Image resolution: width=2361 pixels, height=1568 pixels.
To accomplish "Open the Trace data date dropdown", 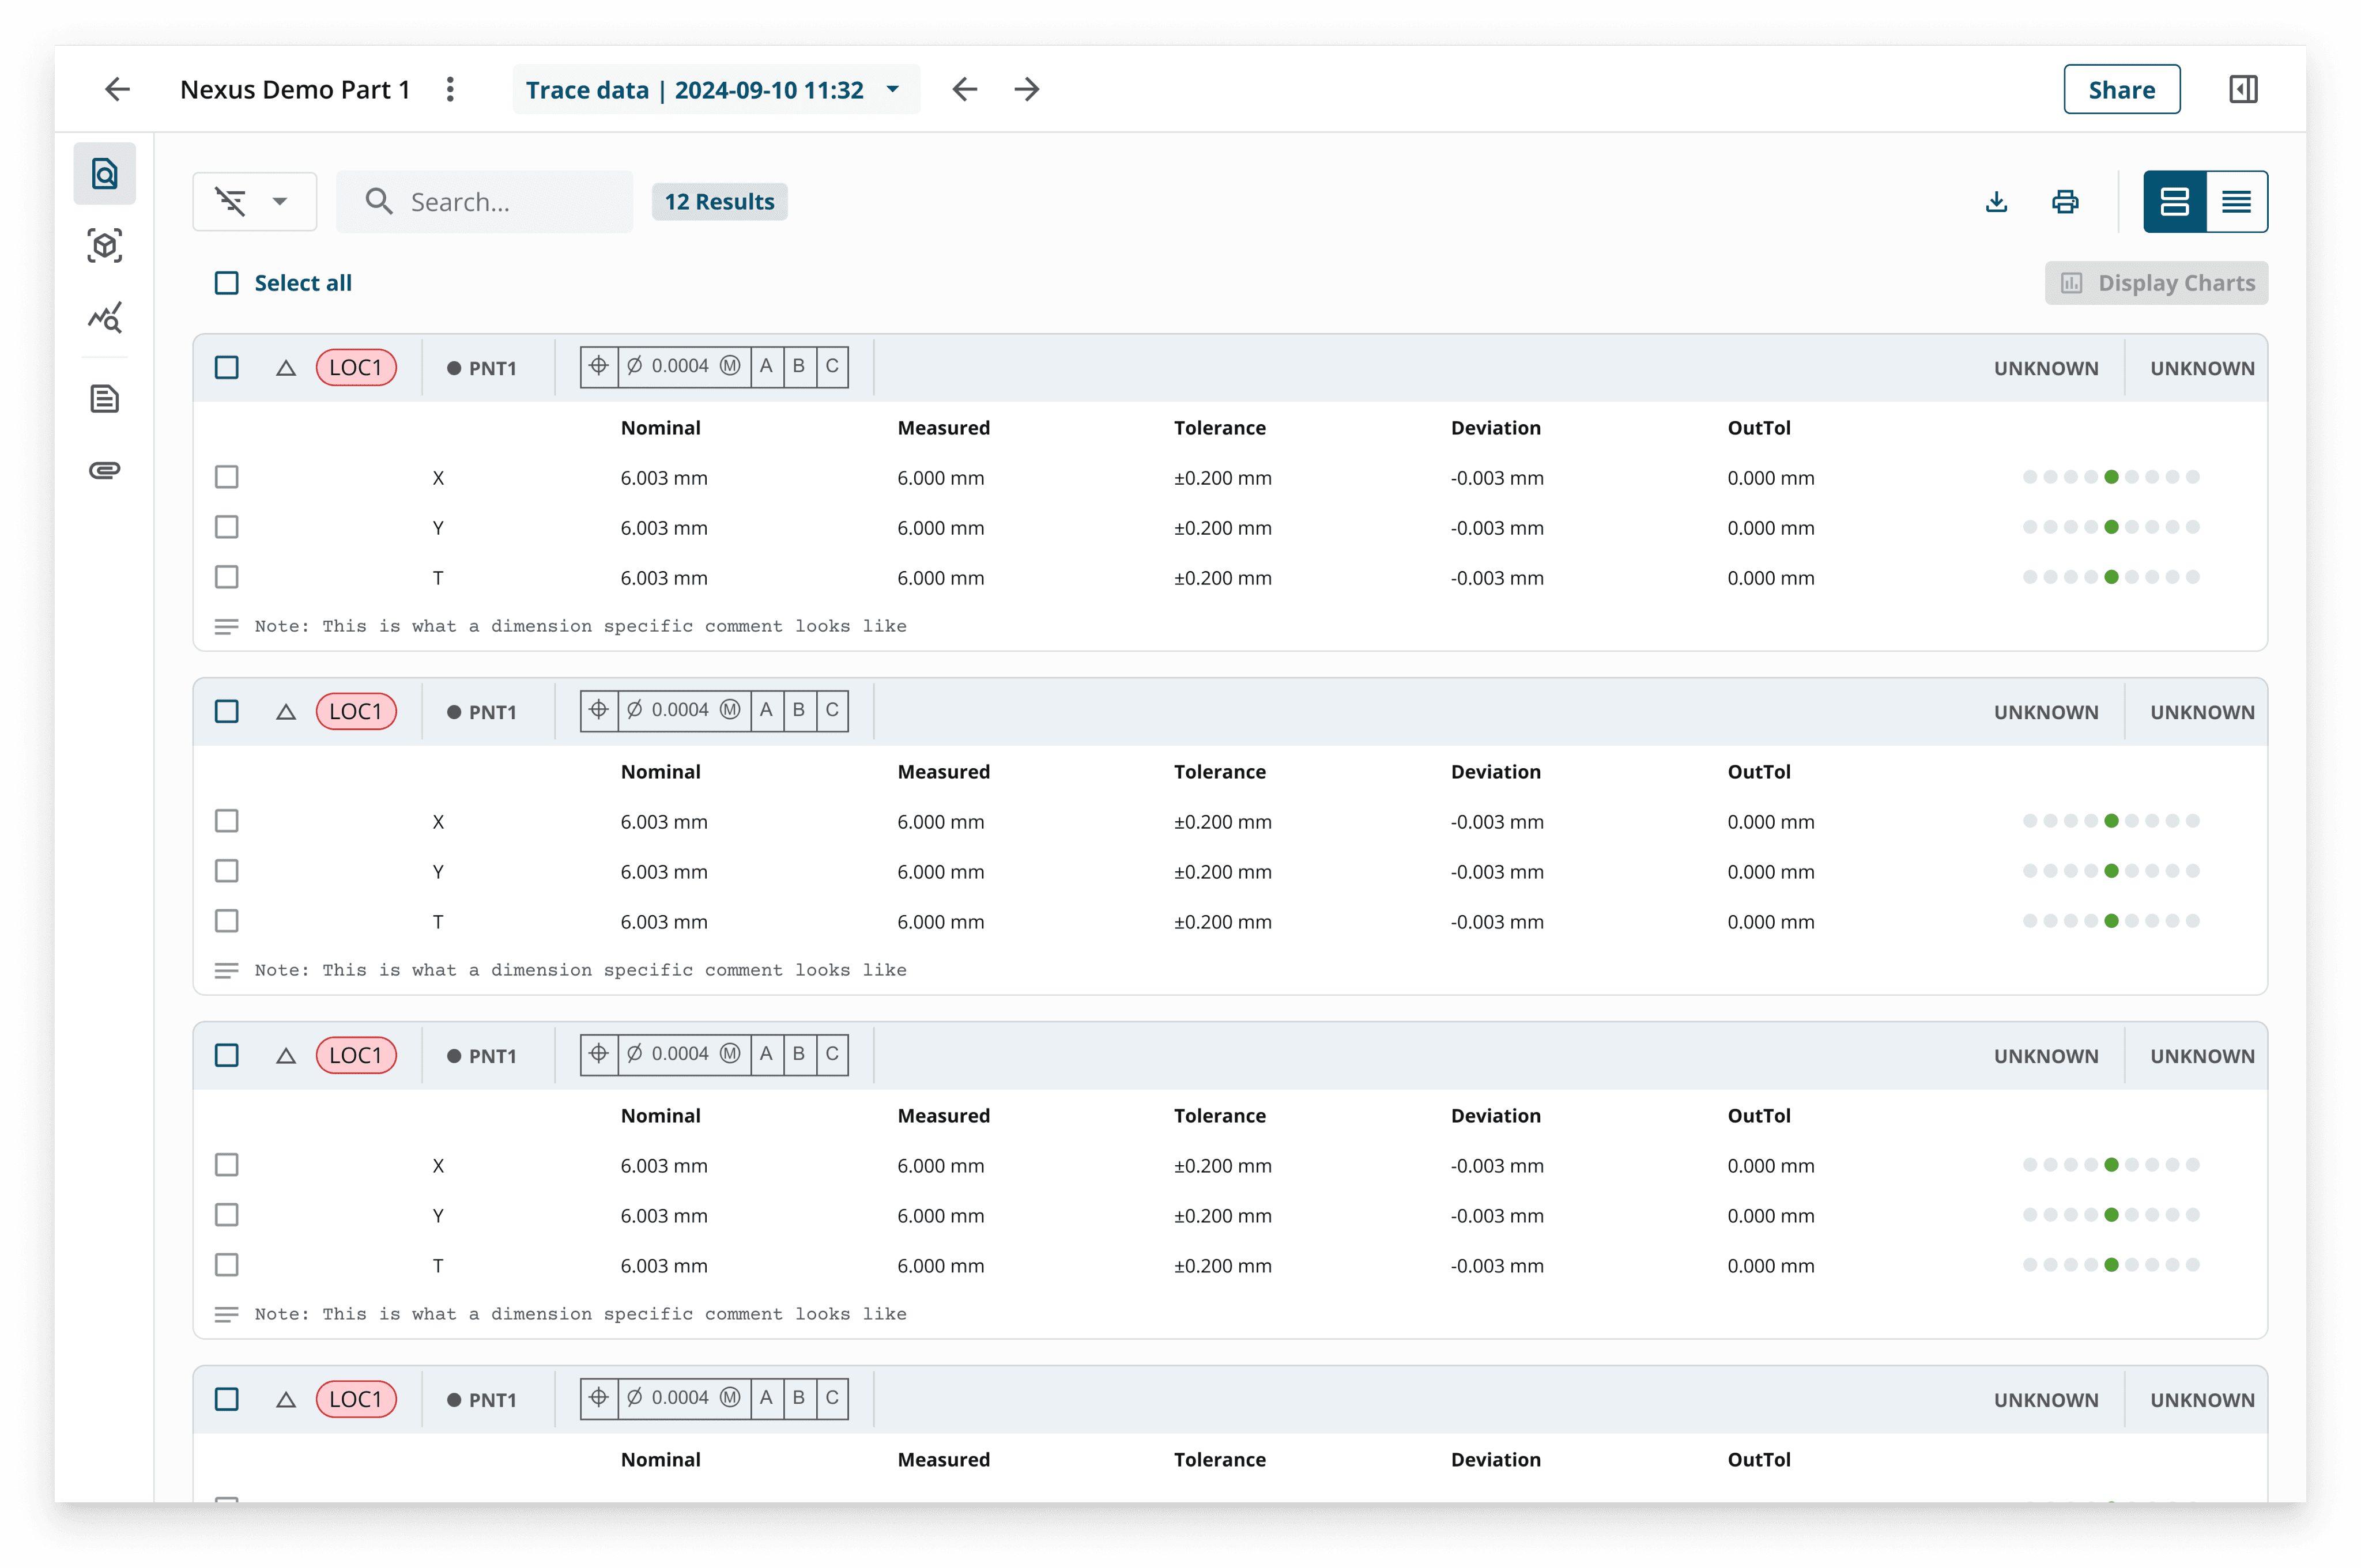I will (x=715, y=90).
